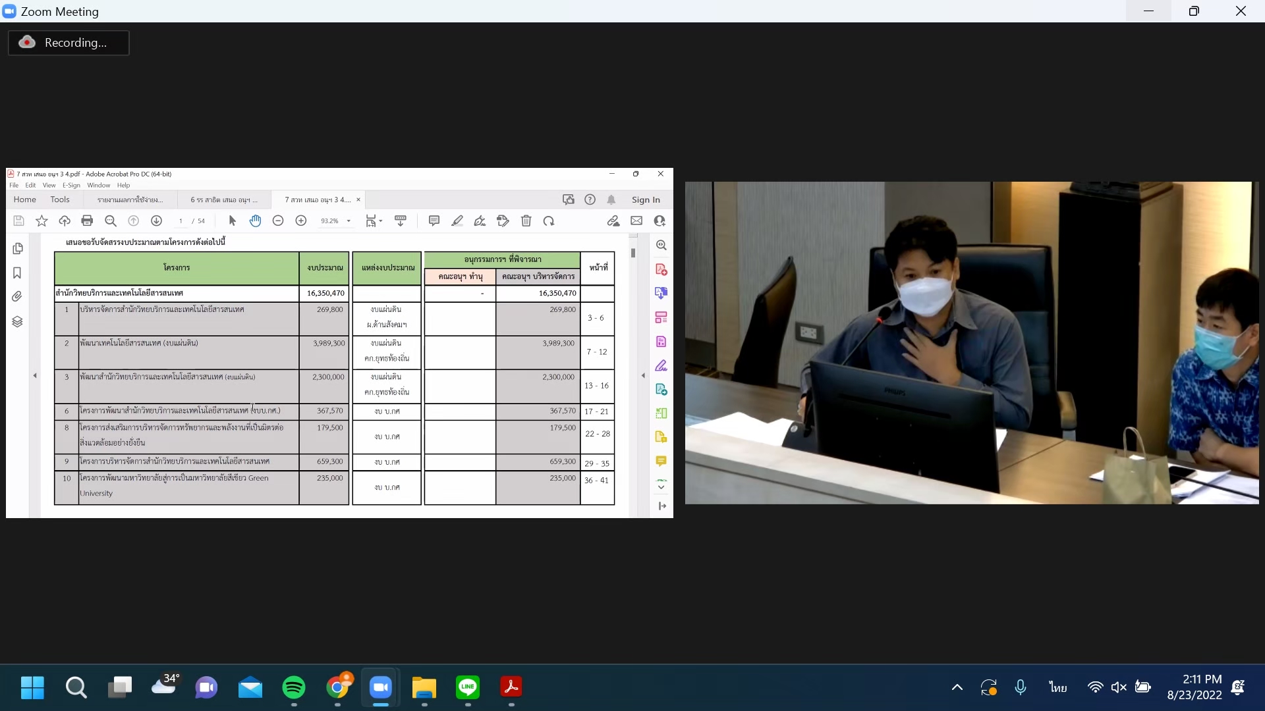Open the E-Sign menu

(x=71, y=186)
